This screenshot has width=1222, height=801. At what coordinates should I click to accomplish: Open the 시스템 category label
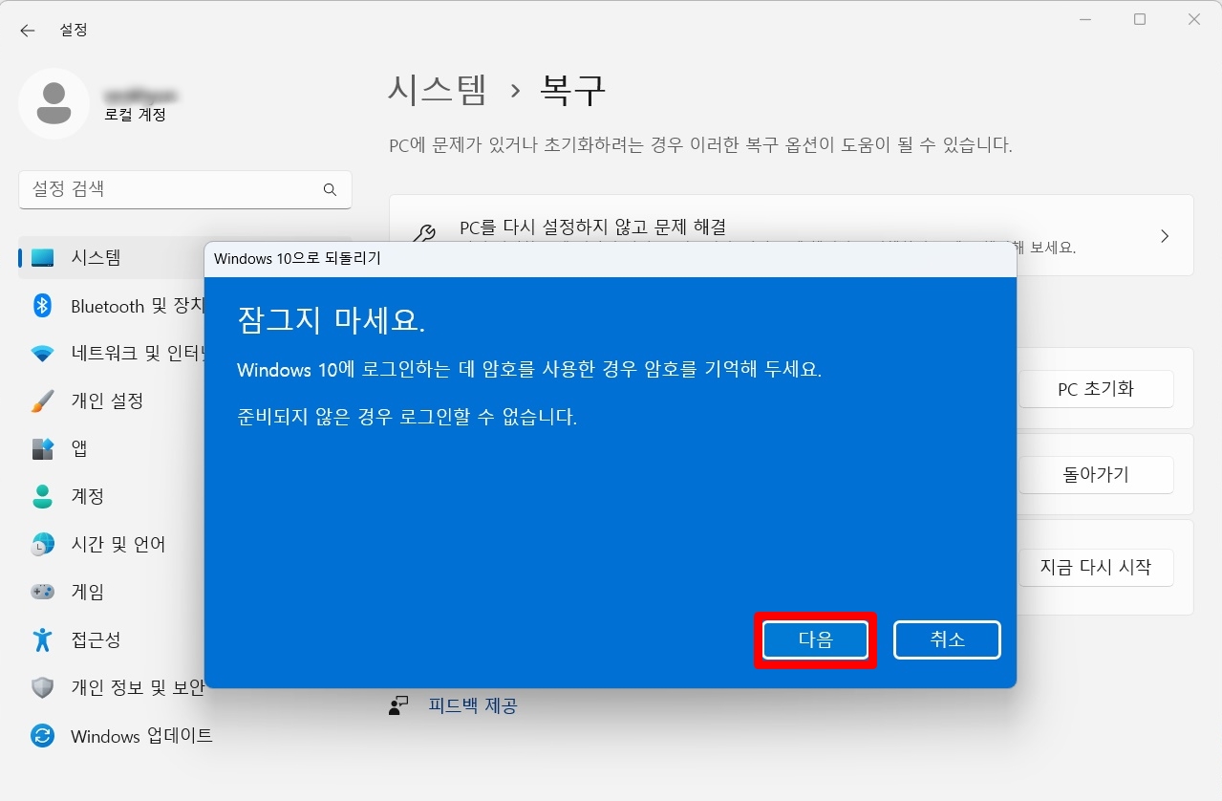[96, 257]
